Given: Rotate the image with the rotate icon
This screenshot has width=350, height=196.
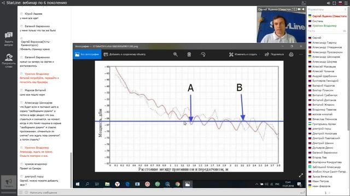Looking at the screenshot, I should point(203,54).
